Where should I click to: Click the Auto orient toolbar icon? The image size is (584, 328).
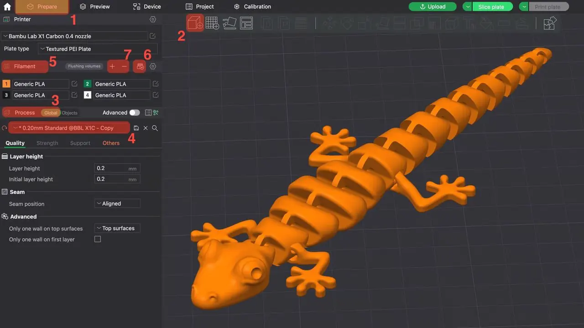coord(229,23)
